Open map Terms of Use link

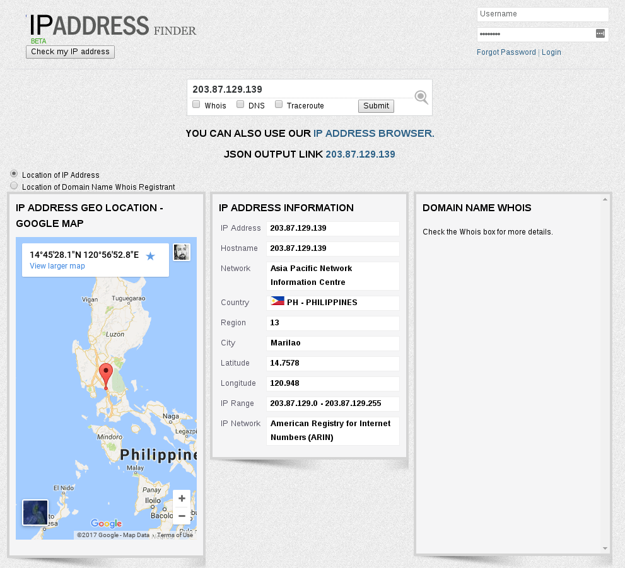175,535
